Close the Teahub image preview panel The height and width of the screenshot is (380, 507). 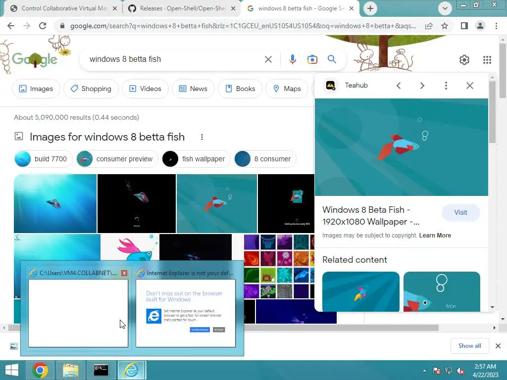point(470,86)
